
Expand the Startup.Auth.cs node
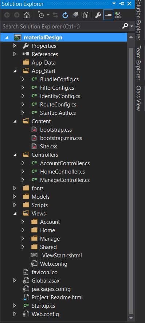(x=23, y=113)
